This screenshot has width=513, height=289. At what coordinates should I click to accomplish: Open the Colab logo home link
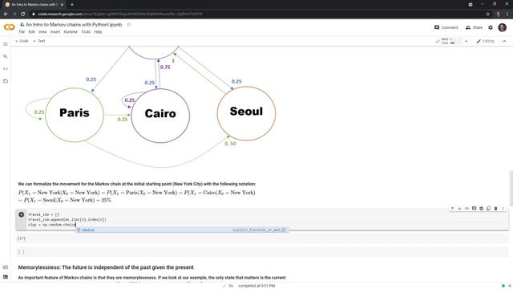(x=9, y=27)
